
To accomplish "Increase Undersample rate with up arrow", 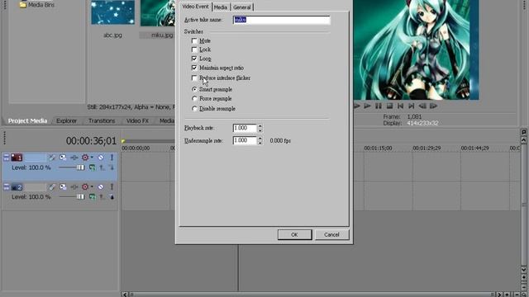I will point(260,139).
